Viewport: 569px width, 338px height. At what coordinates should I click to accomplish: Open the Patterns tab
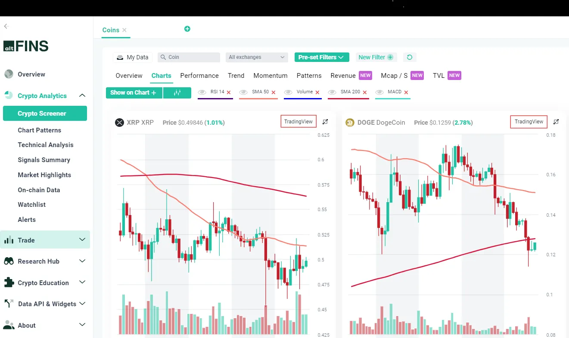click(x=309, y=76)
